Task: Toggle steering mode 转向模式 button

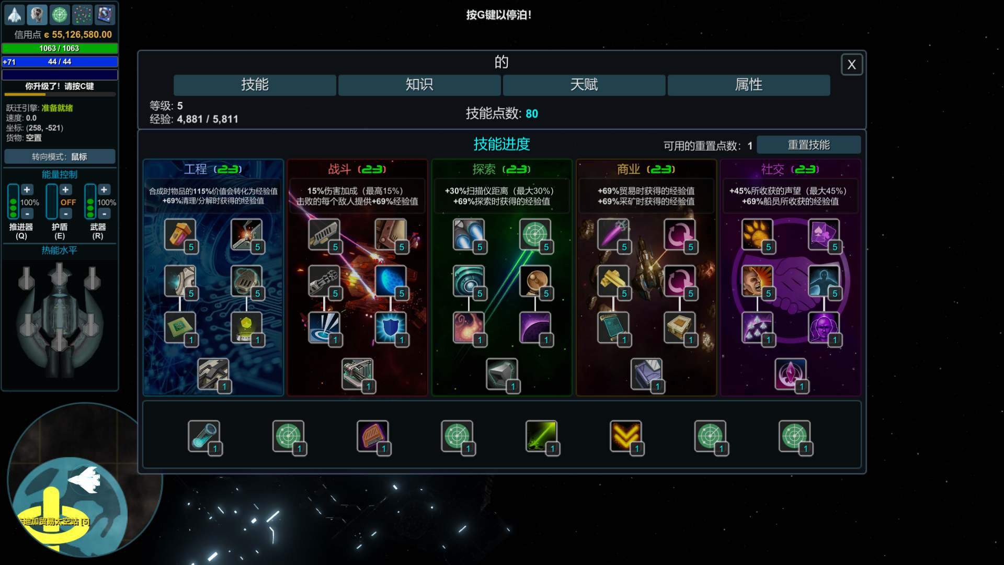Action: 60,156
